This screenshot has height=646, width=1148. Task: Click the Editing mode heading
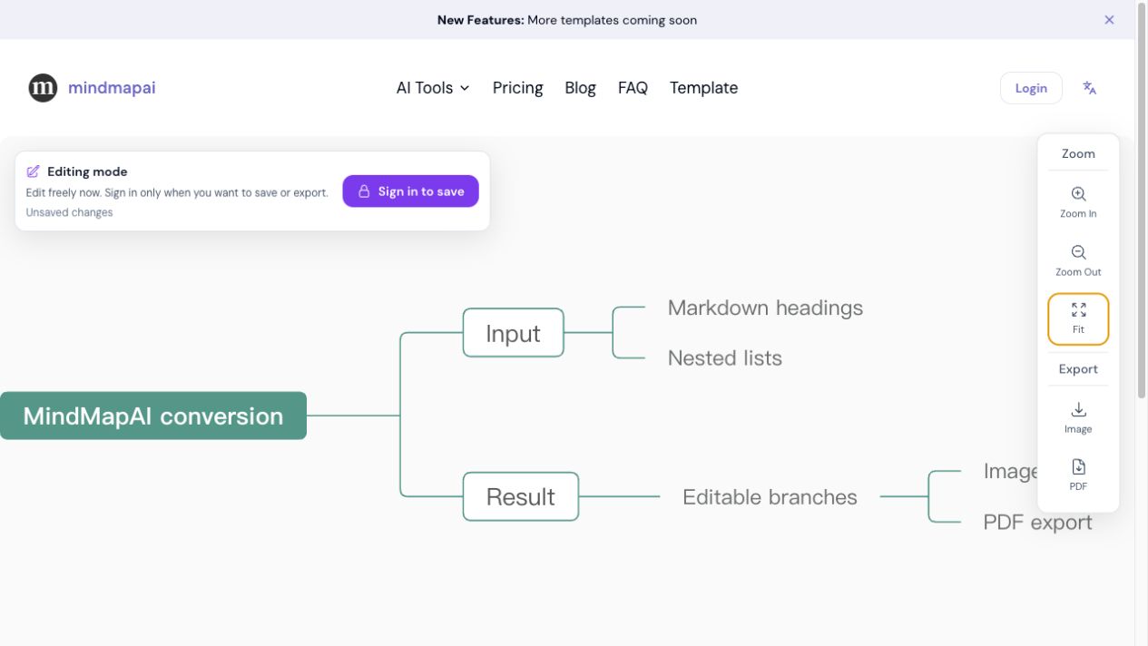click(87, 171)
